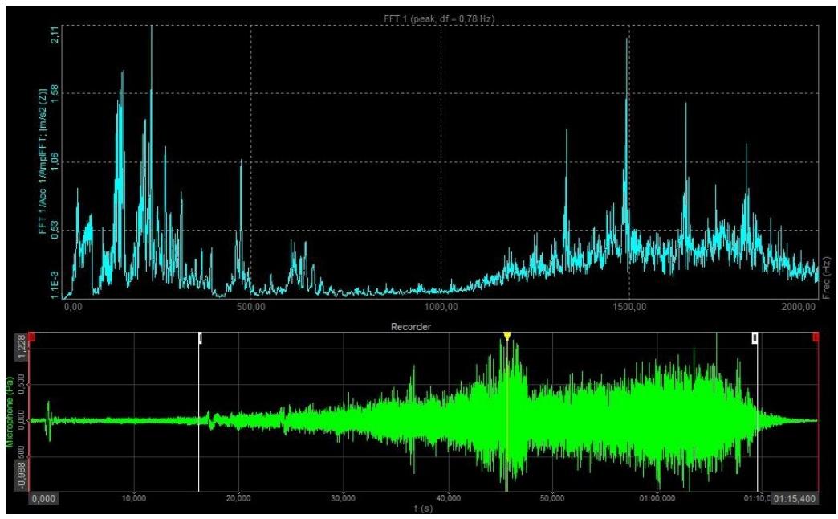This screenshot has width=838, height=519.
Task: Click the 01:15,400 end time value
Action: coord(795,499)
